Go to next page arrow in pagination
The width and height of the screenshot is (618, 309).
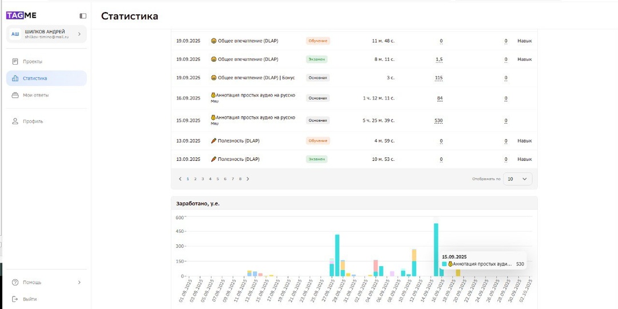point(248,179)
